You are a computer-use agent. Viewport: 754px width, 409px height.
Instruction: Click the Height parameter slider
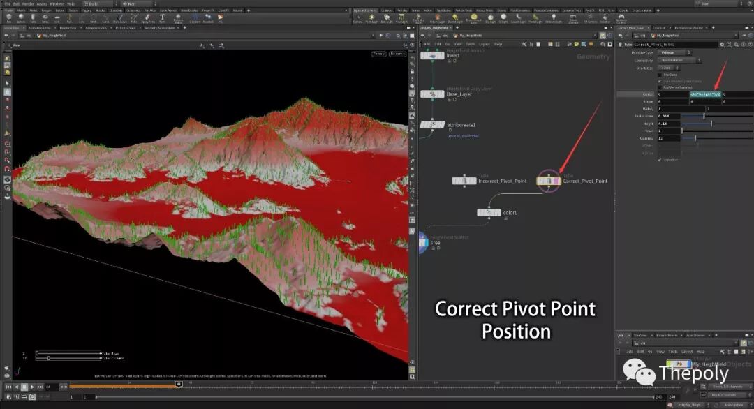coord(711,124)
